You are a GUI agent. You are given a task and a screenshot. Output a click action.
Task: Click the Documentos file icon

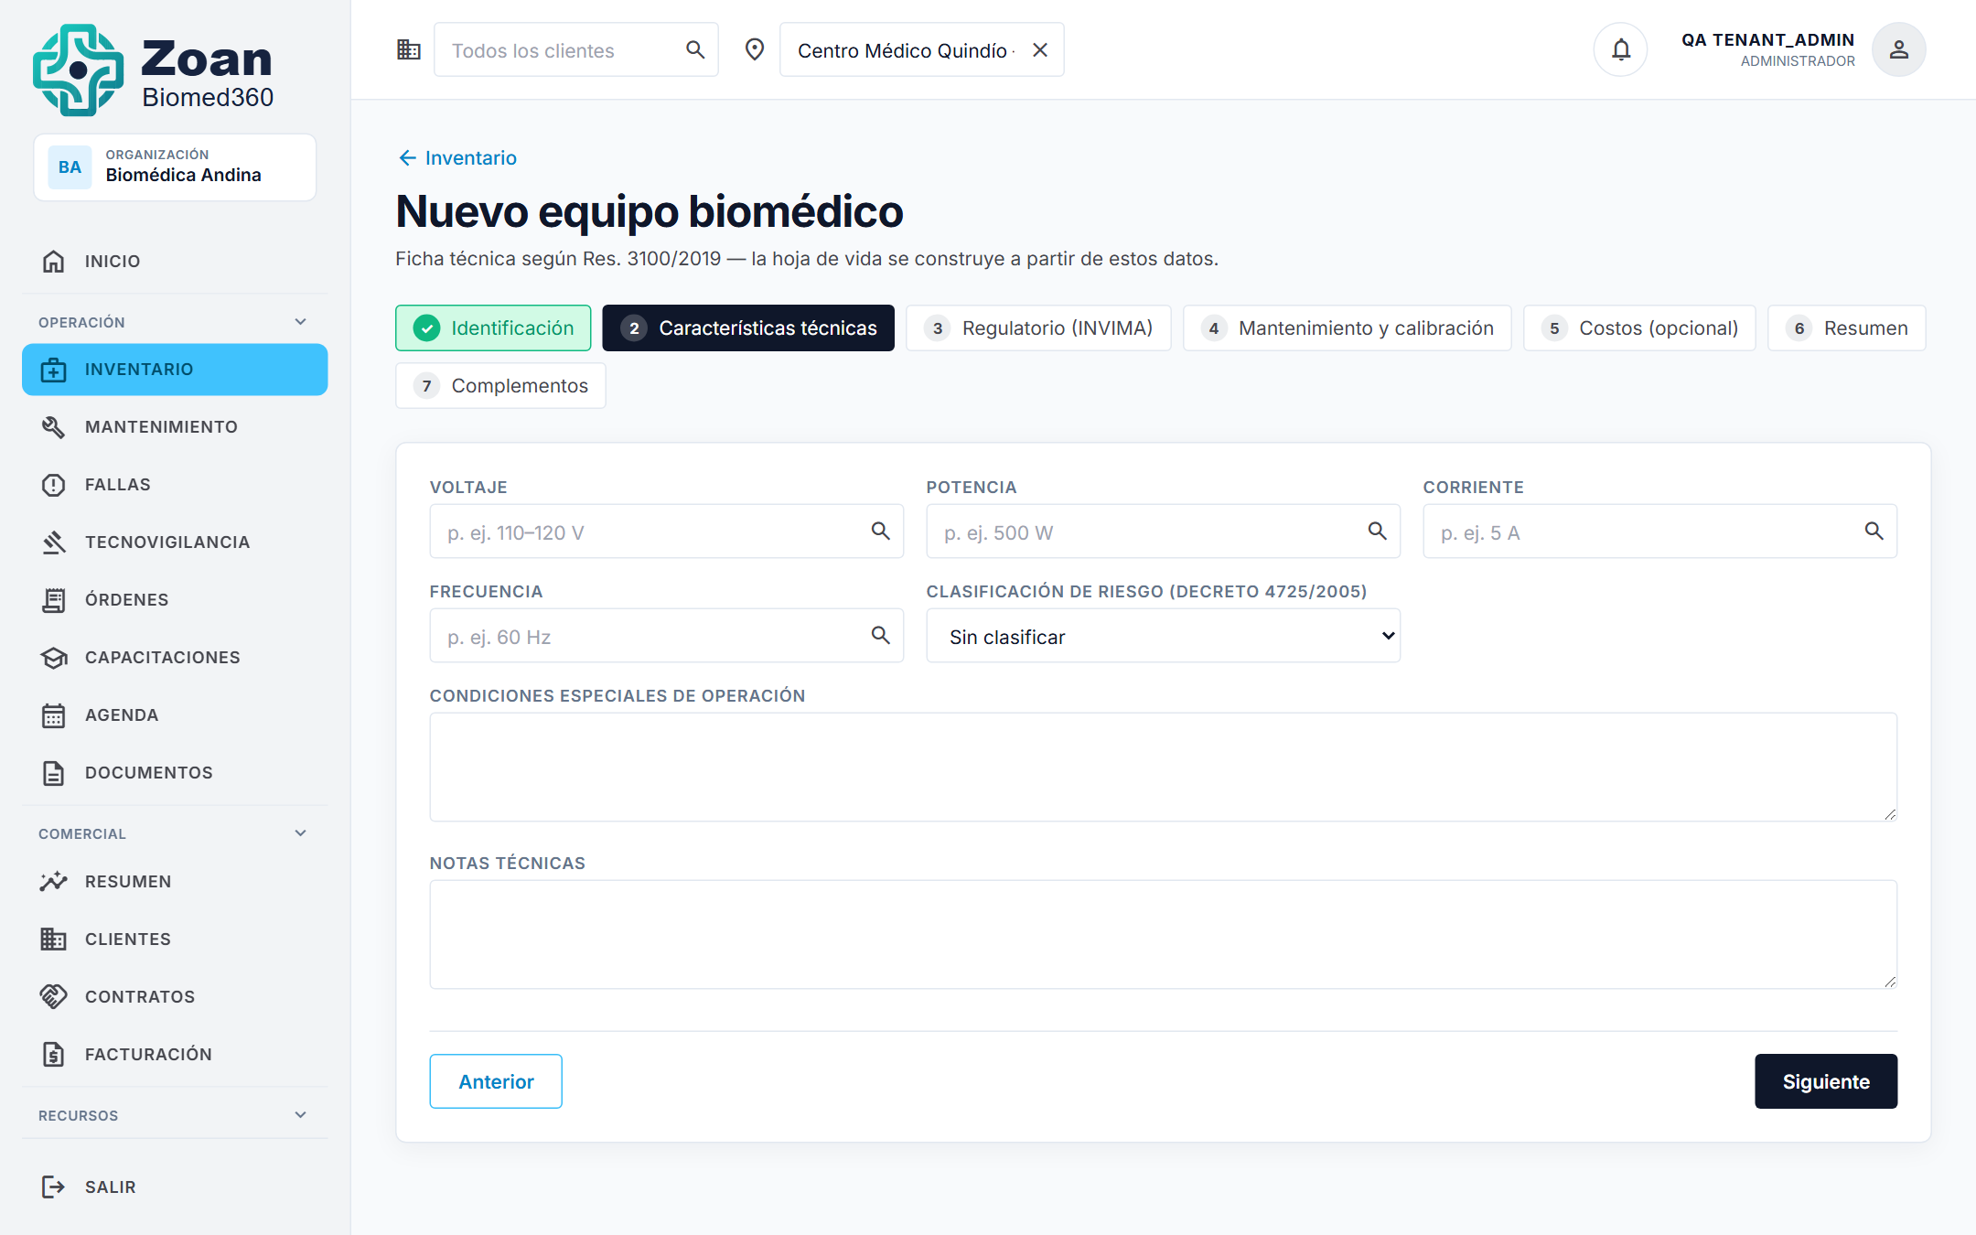tap(54, 773)
